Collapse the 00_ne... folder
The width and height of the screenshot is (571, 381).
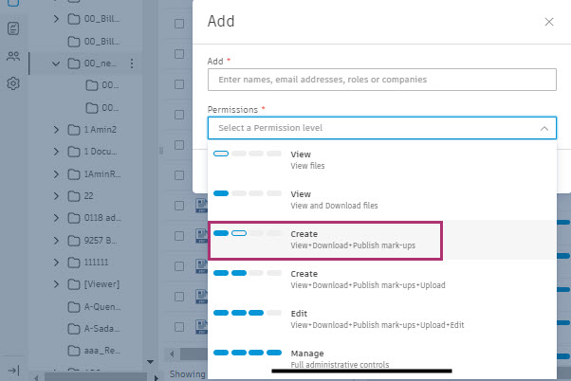coord(57,63)
